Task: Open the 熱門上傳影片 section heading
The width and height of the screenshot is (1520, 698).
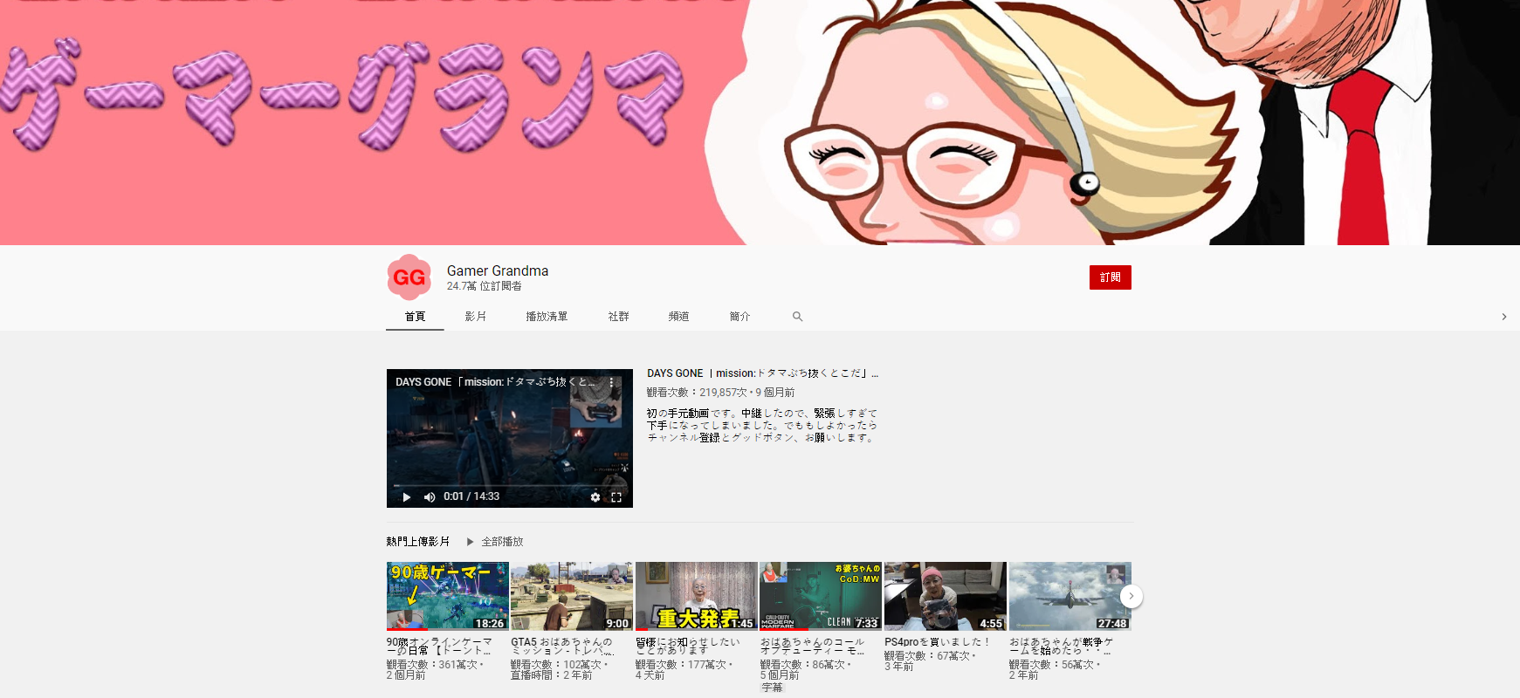Action: (418, 542)
